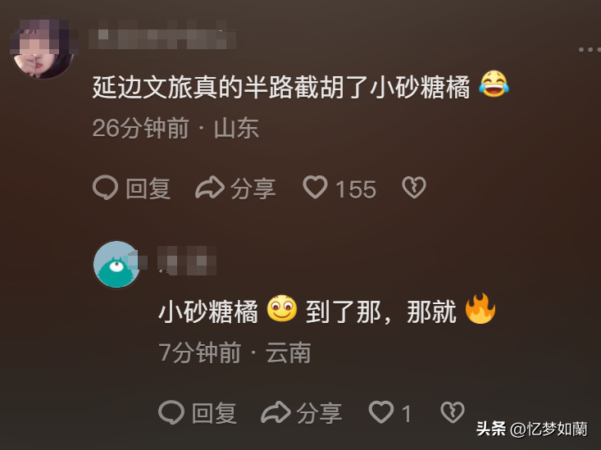Open the second commenter's blurred username
The image size is (601, 450).
(x=187, y=261)
